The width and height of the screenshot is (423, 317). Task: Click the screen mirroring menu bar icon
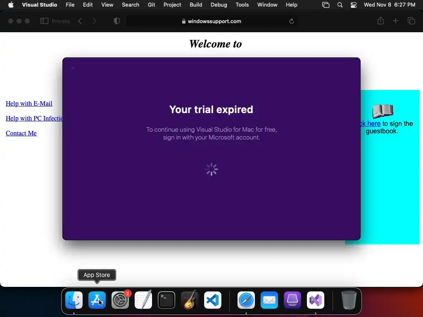point(326,5)
